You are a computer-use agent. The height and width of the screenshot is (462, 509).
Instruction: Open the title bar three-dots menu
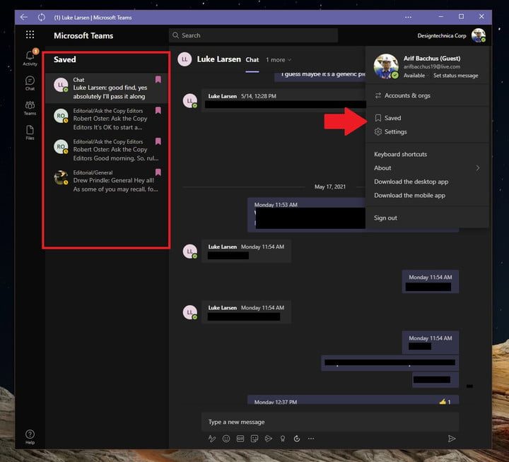coord(408,17)
